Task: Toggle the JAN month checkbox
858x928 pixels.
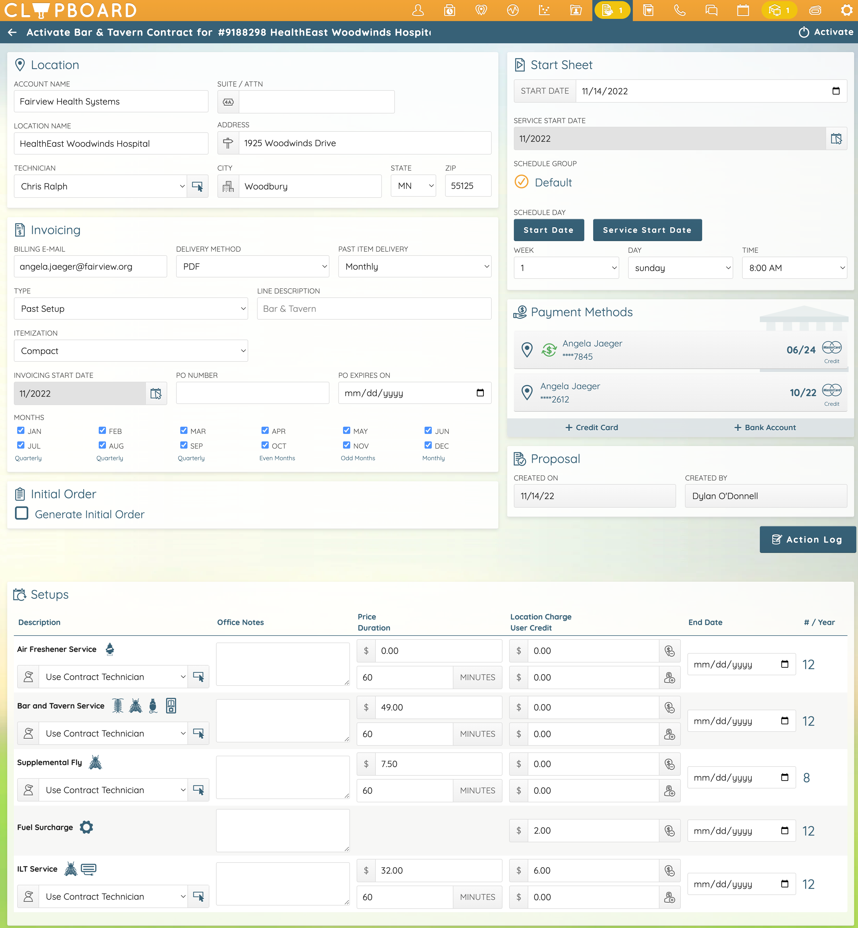Action: click(x=21, y=431)
